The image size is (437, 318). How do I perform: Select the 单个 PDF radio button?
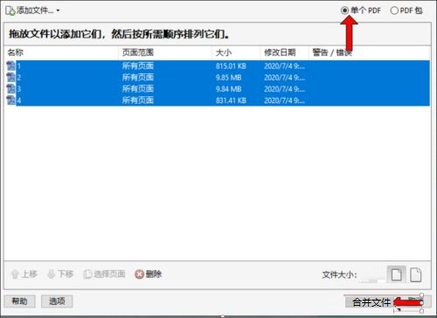pos(344,10)
